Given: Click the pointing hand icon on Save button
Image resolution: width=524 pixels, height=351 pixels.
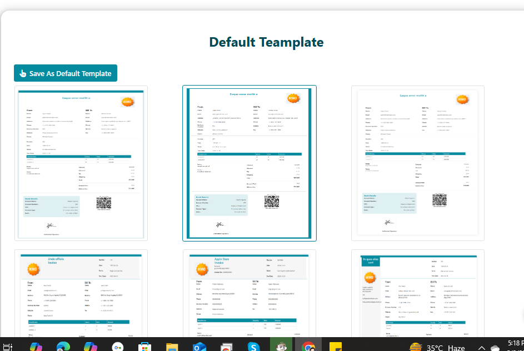Looking at the screenshot, I should (23, 73).
